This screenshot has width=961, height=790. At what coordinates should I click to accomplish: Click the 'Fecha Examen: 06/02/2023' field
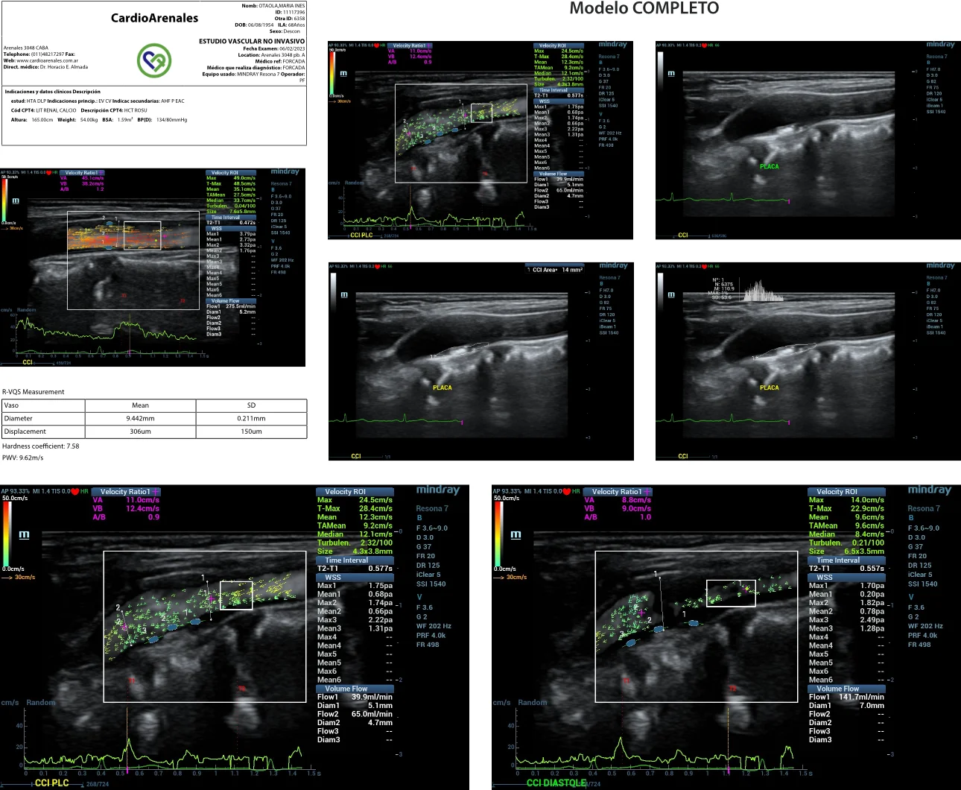click(x=273, y=48)
